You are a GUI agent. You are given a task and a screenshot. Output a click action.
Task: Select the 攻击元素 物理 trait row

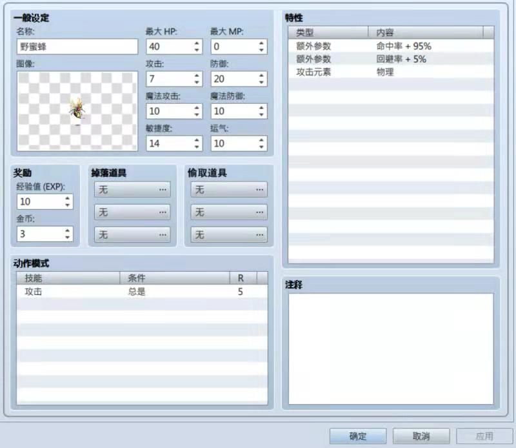391,72
